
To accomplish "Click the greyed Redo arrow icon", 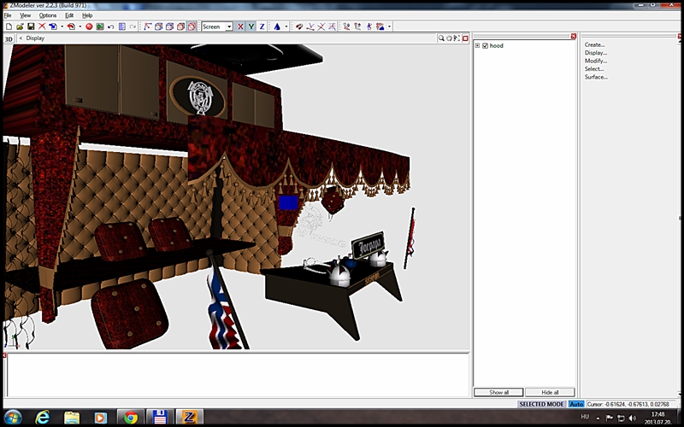I will [x=133, y=26].
